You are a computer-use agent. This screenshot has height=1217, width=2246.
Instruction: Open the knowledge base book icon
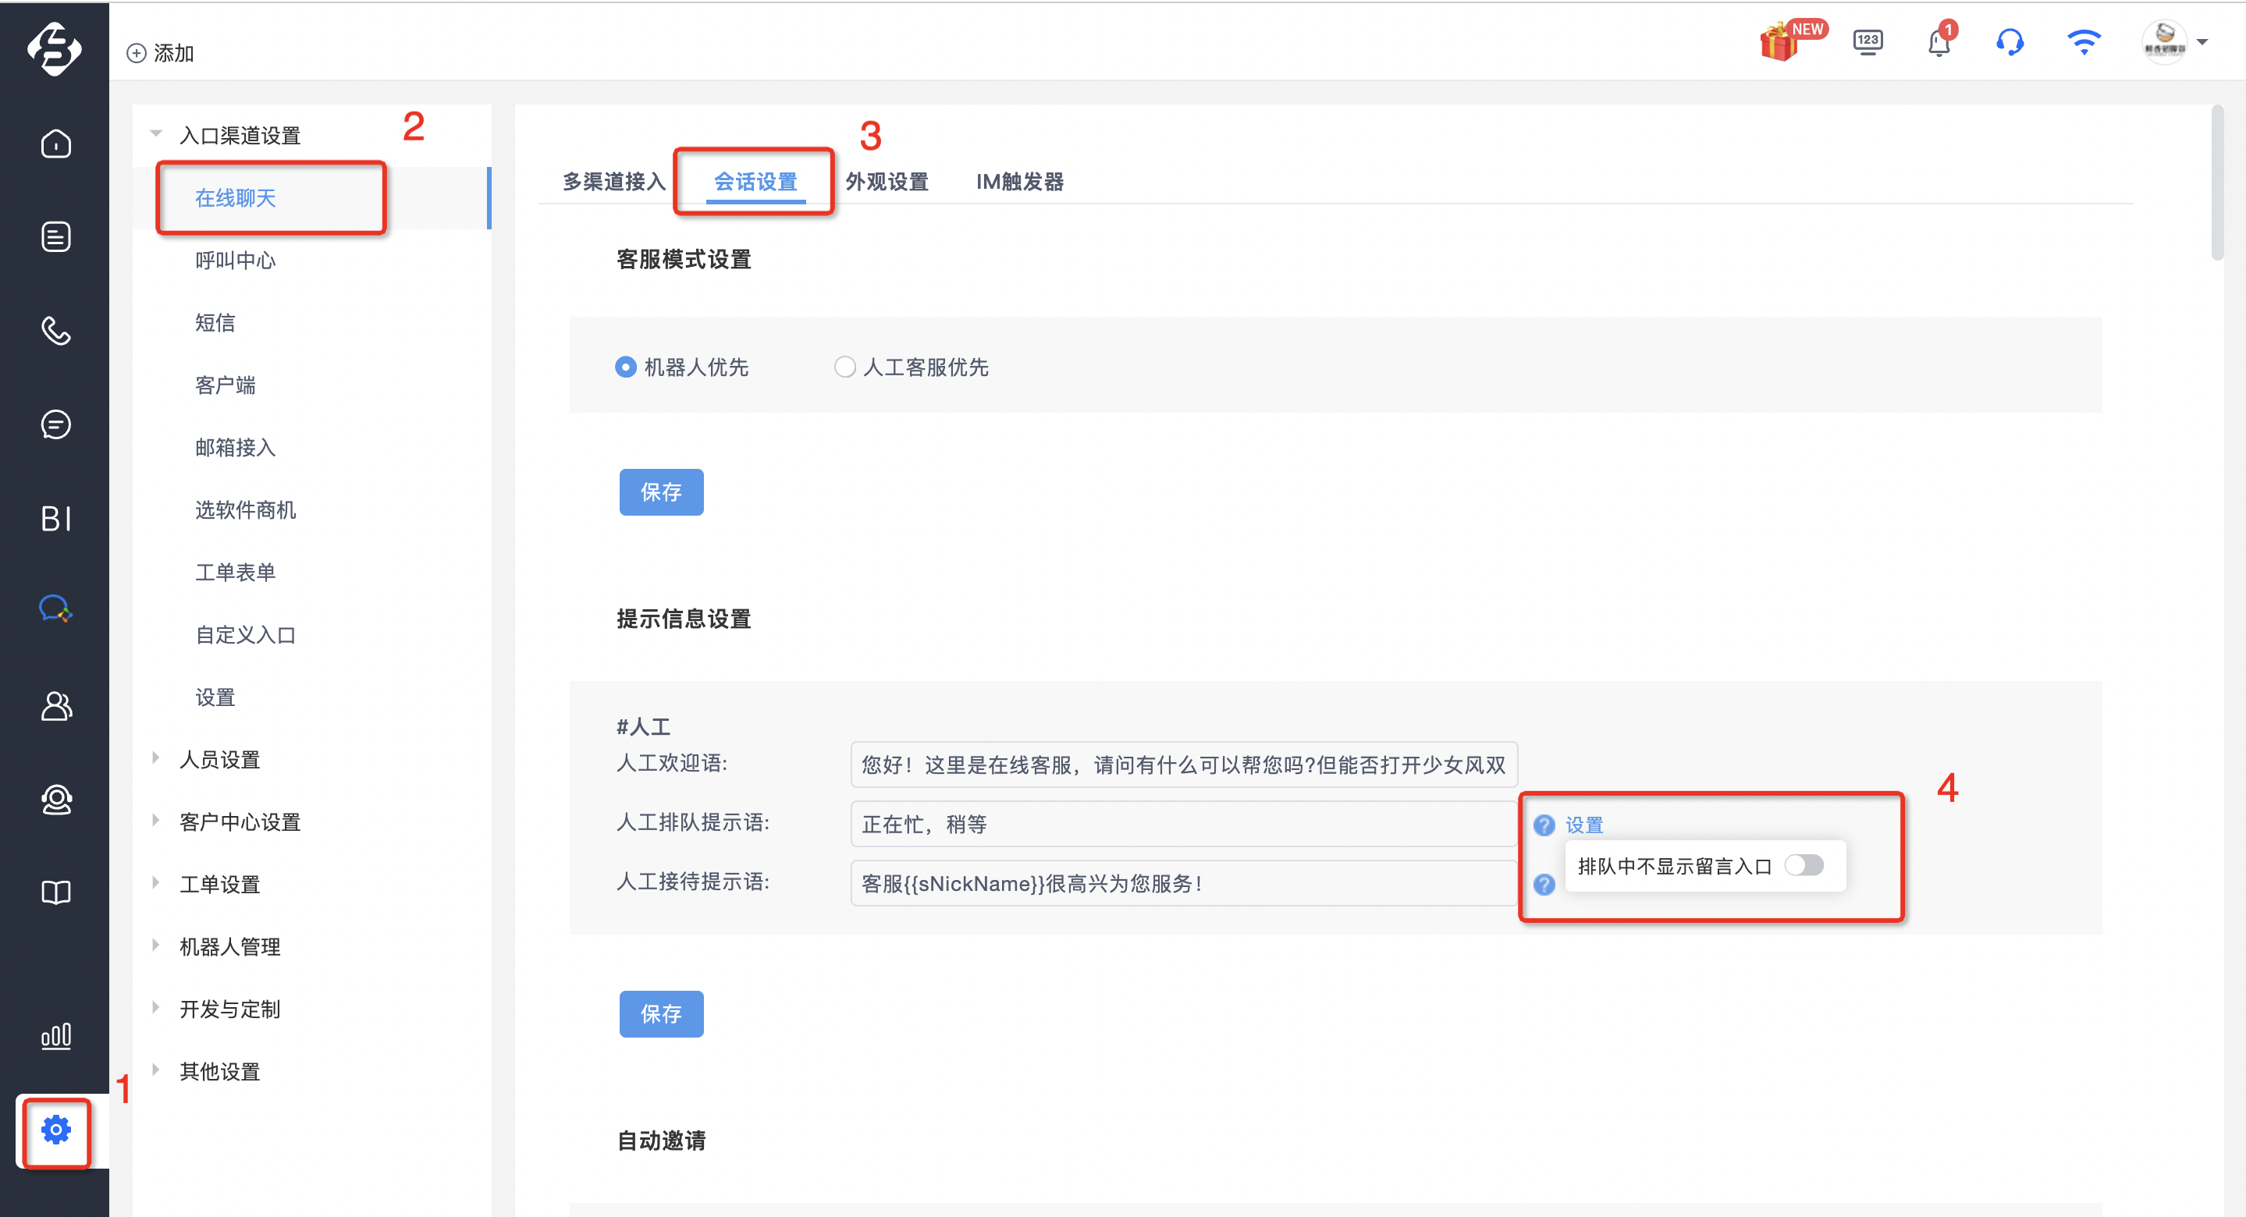pyautogui.click(x=56, y=892)
